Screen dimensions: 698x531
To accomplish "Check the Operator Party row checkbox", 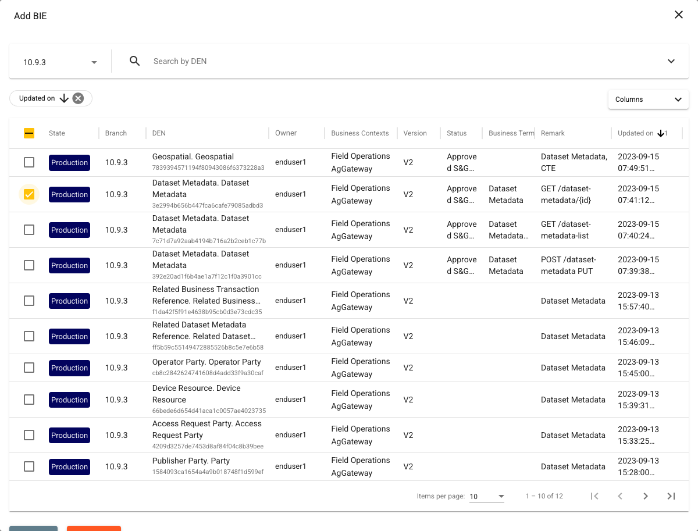I will [x=29, y=368].
